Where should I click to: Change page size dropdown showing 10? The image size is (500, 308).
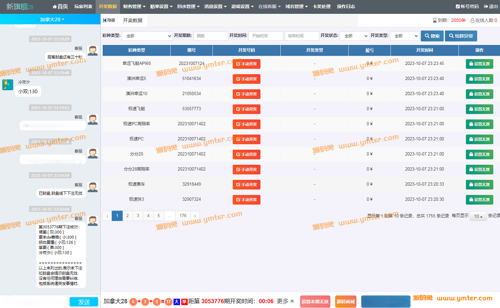click(478, 216)
